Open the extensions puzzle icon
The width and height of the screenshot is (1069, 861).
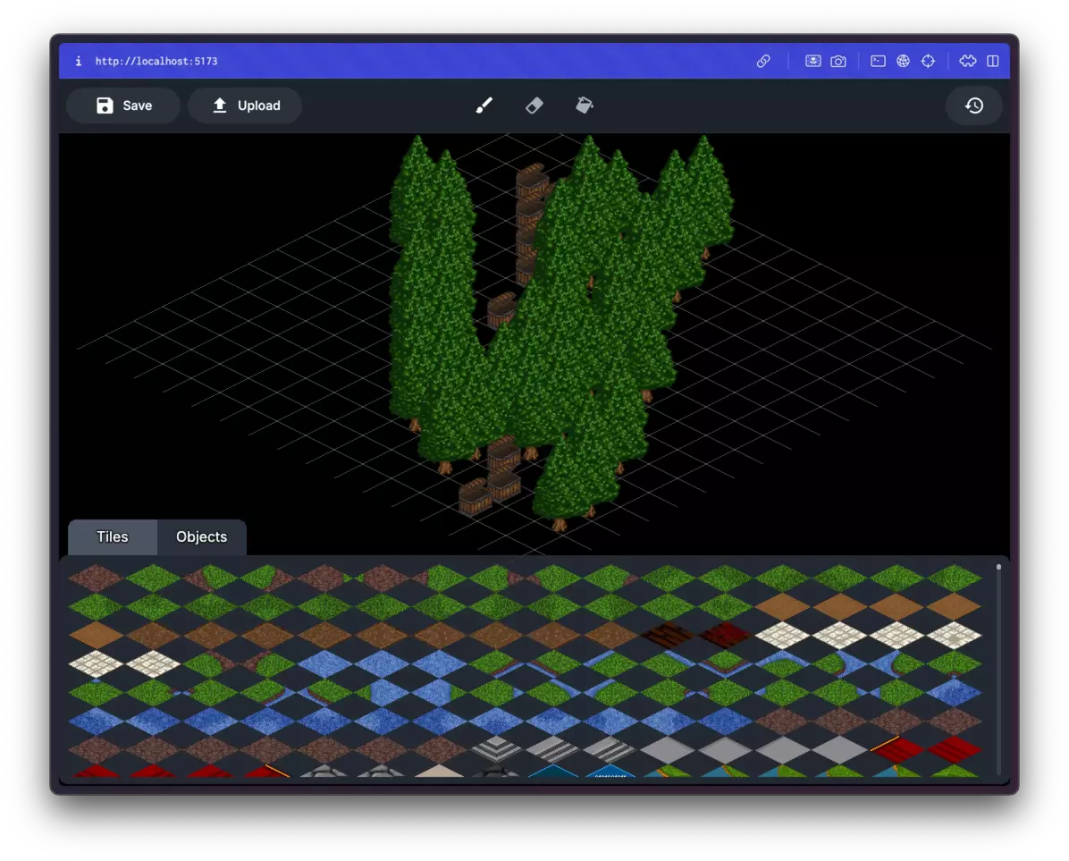[x=968, y=61]
